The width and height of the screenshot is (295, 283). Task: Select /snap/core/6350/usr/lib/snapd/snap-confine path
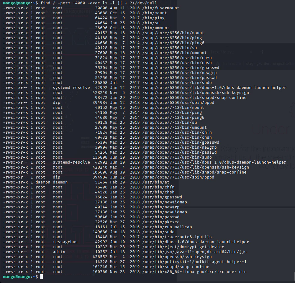[x=194, y=98]
